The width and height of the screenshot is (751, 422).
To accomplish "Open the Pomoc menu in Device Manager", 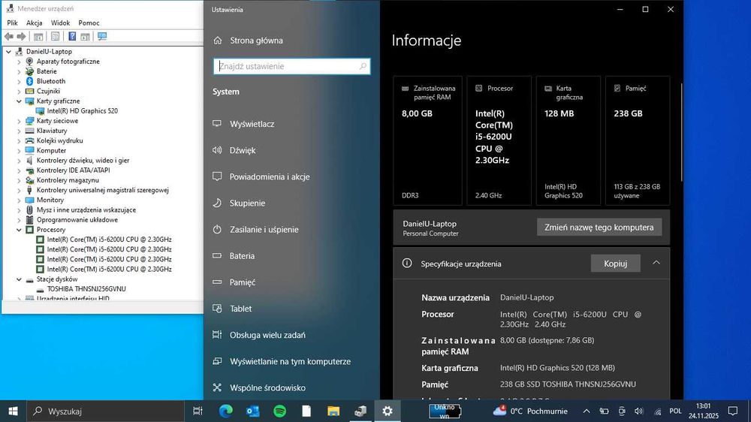I will click(89, 23).
